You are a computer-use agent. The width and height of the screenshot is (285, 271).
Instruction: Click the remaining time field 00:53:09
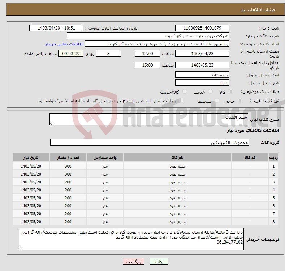coord(71,53)
